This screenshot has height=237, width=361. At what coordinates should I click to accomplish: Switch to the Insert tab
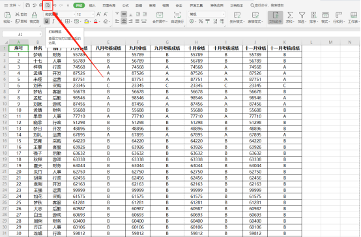[x=93, y=5]
